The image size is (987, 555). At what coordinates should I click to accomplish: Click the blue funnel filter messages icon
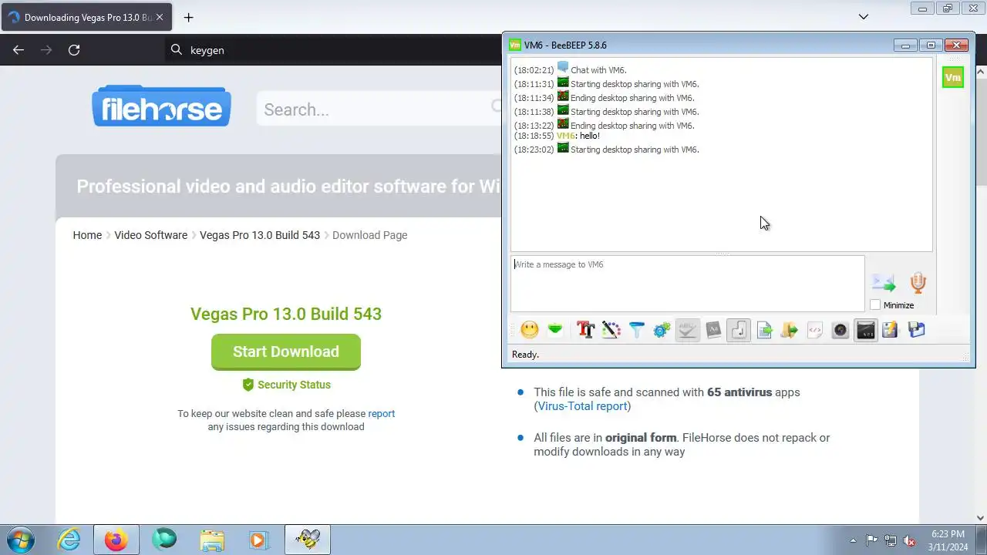[x=636, y=330]
